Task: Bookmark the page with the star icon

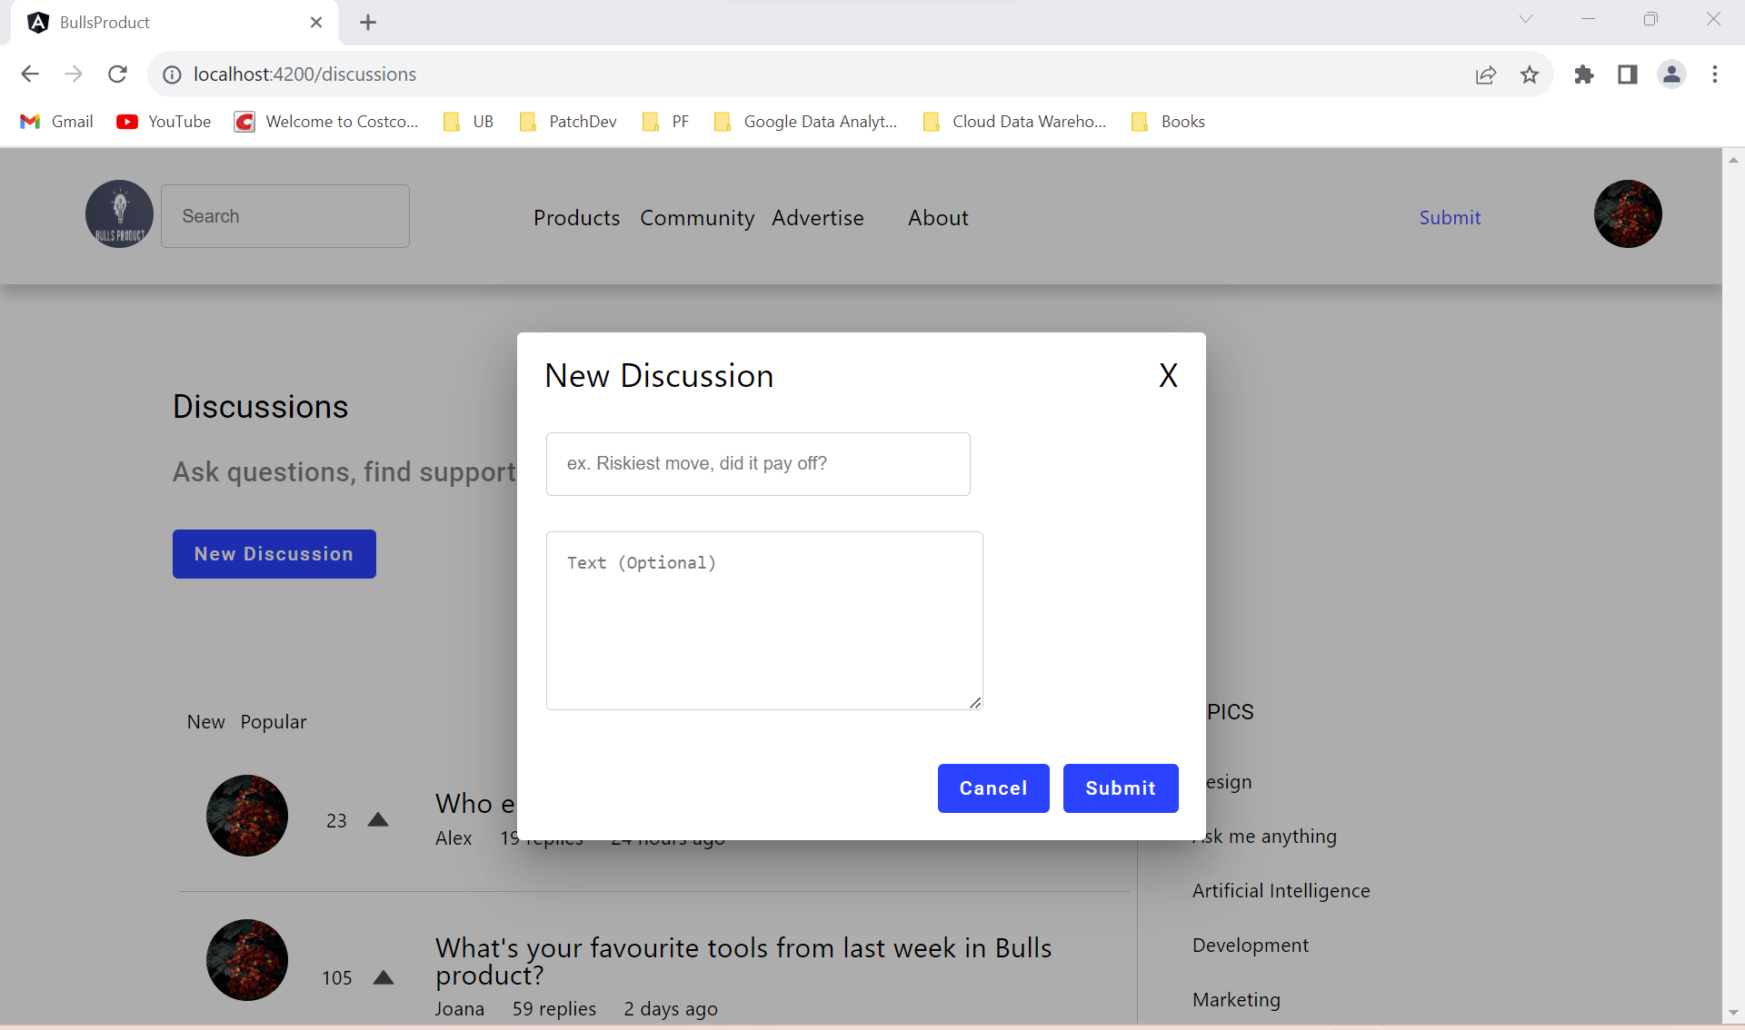Action: pyautogui.click(x=1530, y=74)
